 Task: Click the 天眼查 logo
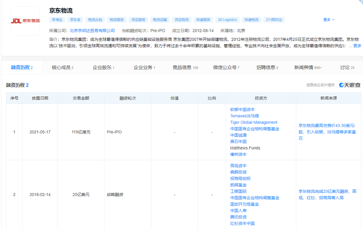tap(349, 85)
